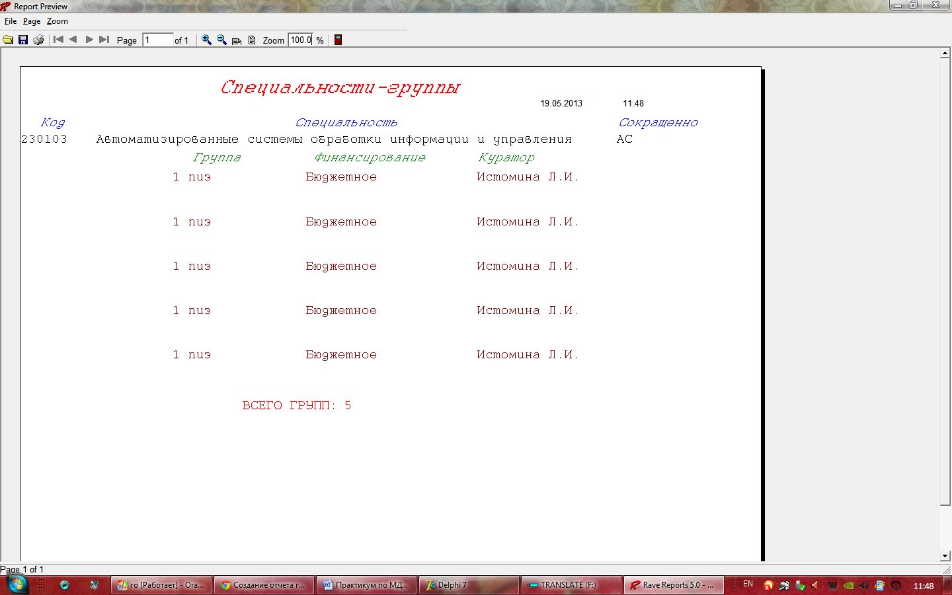The image size is (952, 595).
Task: Switch to Word 'Практикум по МД' taskbar button
Action: click(x=366, y=585)
